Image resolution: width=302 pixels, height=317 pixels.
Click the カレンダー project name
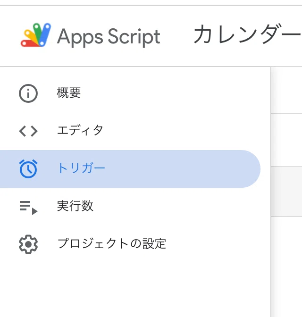point(248,34)
